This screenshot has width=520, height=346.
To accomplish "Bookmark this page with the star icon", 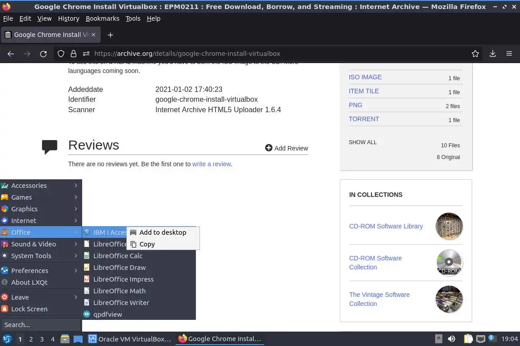I will tap(475, 54).
